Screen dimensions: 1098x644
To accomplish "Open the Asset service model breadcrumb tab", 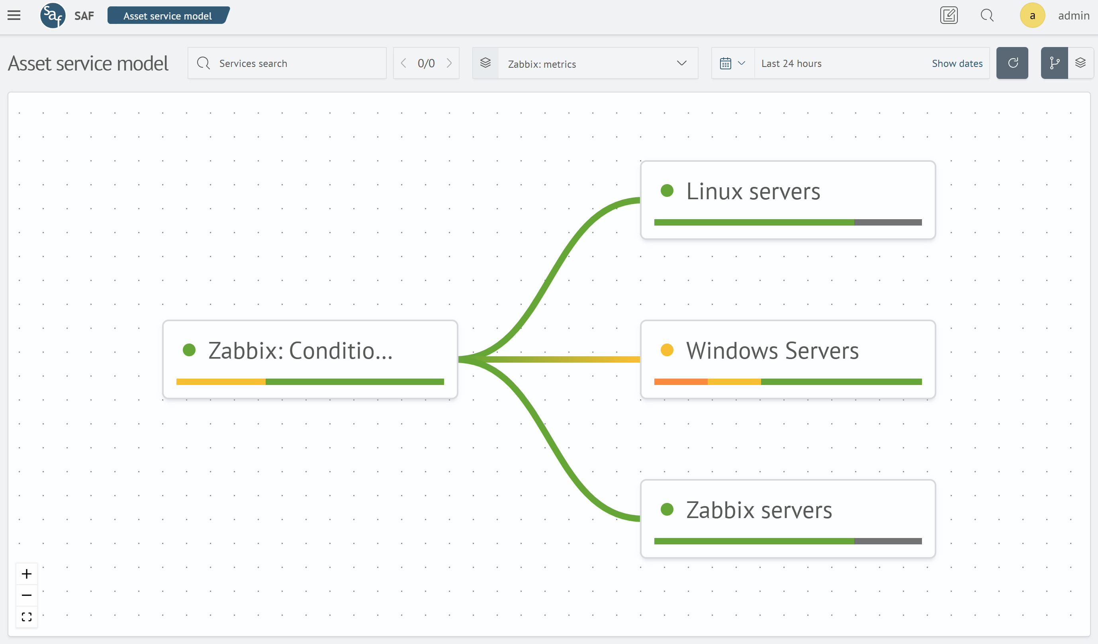I will (x=168, y=15).
